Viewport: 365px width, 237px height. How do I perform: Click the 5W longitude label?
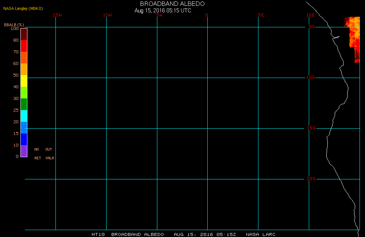(160, 15)
